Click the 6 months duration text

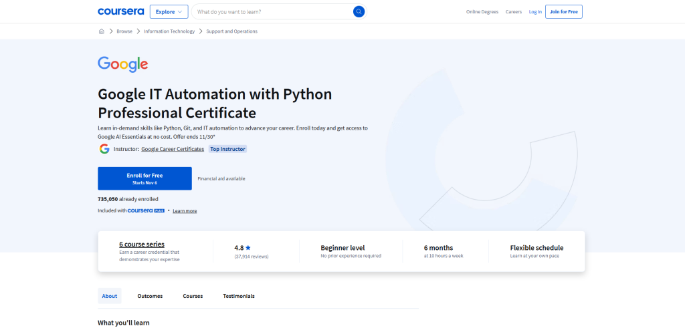click(x=438, y=248)
